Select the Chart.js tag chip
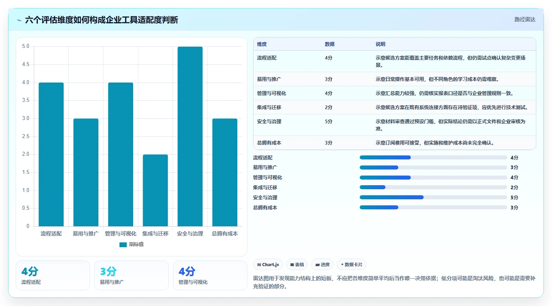The image size is (552, 306). pyautogui.click(x=268, y=265)
